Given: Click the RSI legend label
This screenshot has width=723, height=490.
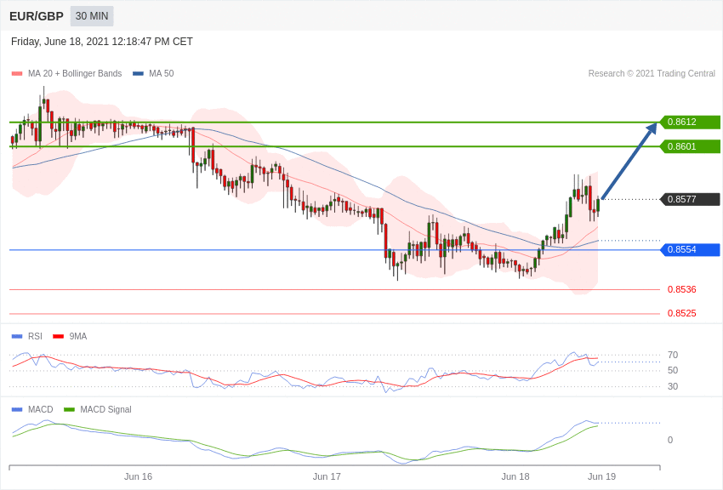Looking at the screenshot, I should coord(35,337).
